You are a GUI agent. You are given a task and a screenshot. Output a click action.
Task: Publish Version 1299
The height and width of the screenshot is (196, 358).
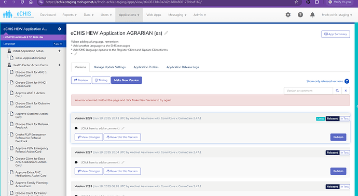338,137
